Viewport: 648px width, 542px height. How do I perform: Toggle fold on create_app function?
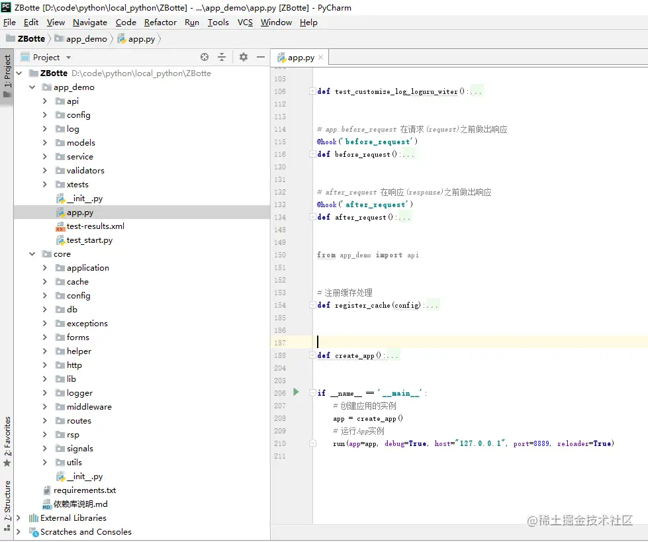point(313,355)
